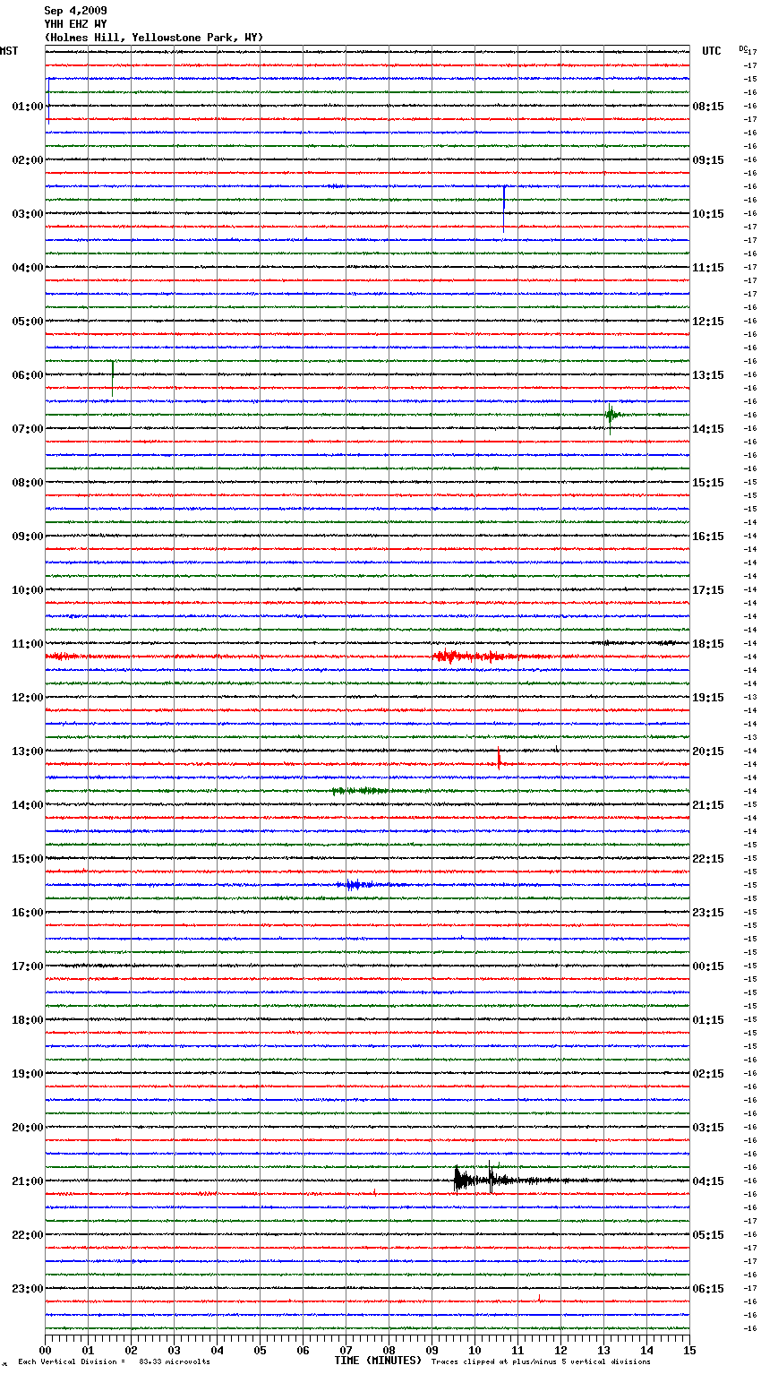Click the date 'Sep 4,2009' header
Viewport: 761px width, 1374px height.
(75, 11)
